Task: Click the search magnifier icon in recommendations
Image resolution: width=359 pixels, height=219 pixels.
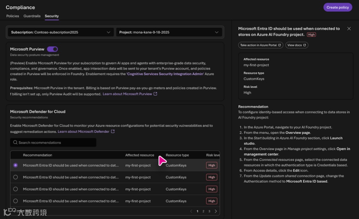Action: [15, 143]
